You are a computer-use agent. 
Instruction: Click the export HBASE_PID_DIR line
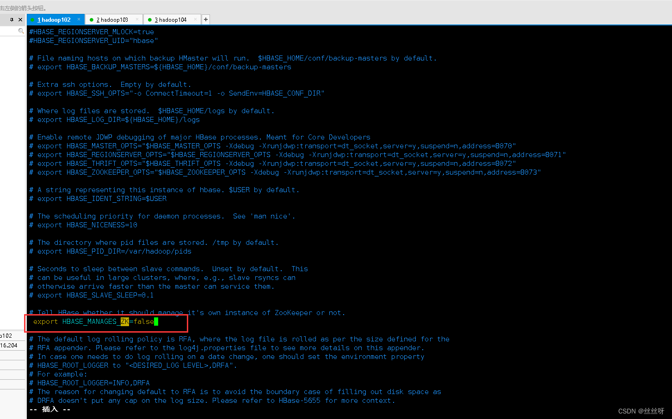[x=110, y=251]
